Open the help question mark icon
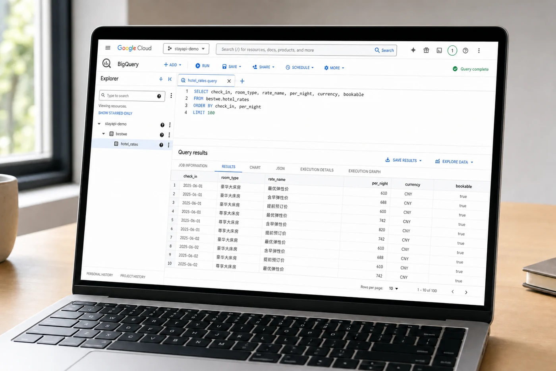The width and height of the screenshot is (556, 371). pos(465,50)
